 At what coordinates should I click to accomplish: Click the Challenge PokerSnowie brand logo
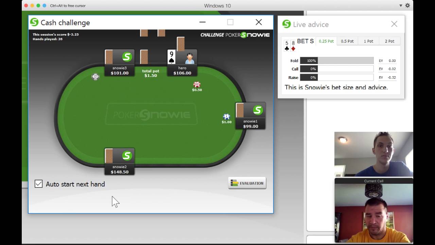[235, 35]
